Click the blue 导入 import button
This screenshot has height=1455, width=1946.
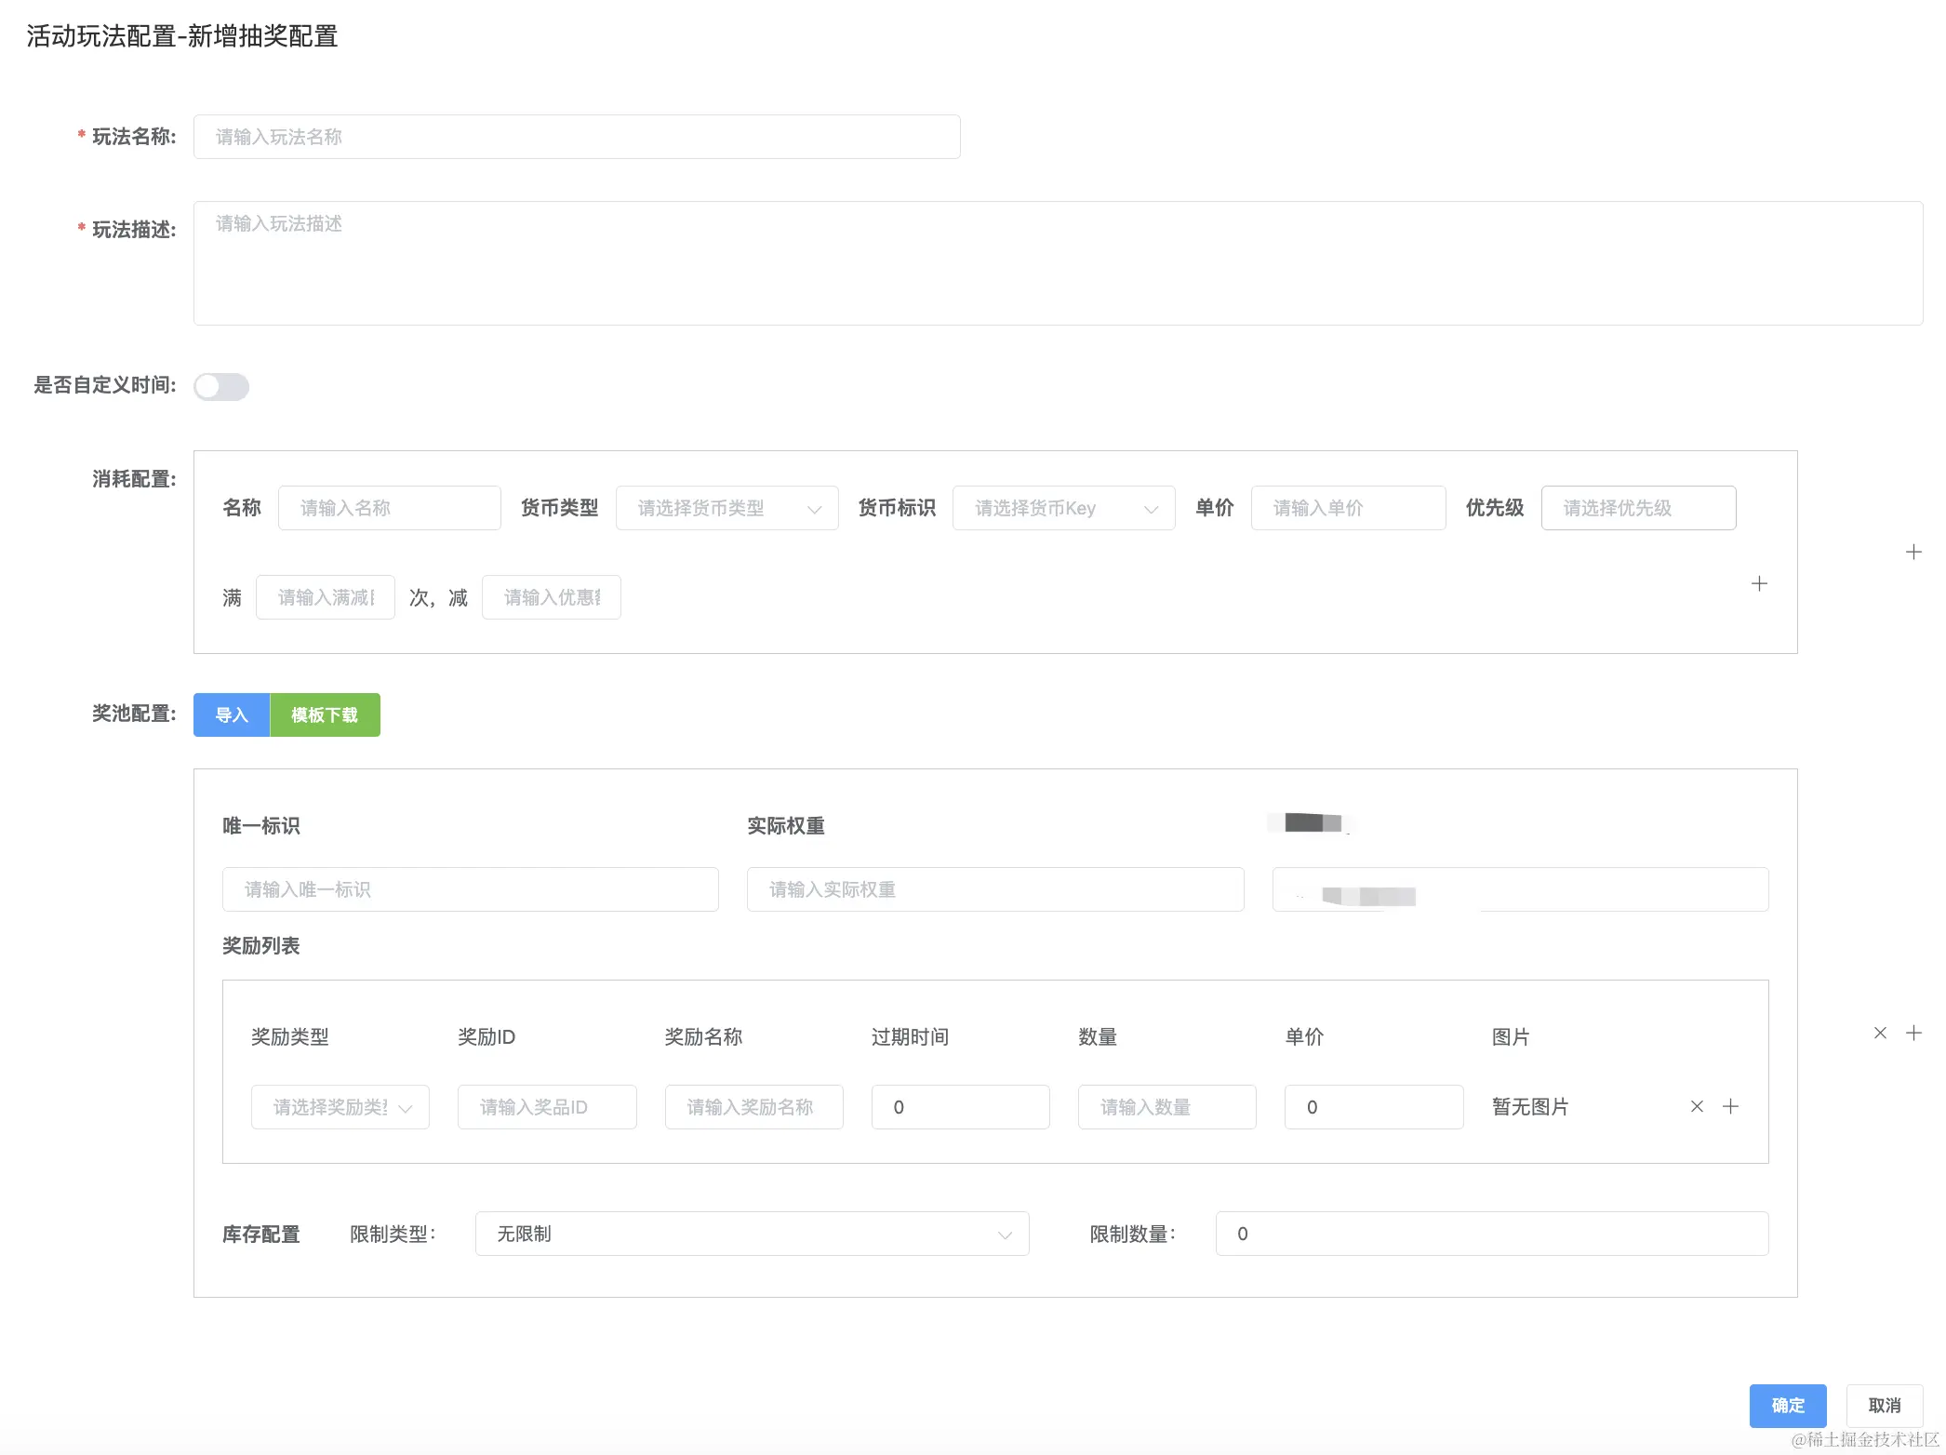pos(232,714)
